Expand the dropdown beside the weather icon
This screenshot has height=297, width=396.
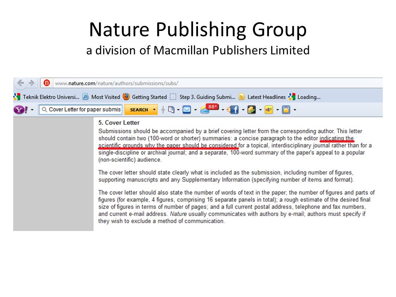click(223, 110)
